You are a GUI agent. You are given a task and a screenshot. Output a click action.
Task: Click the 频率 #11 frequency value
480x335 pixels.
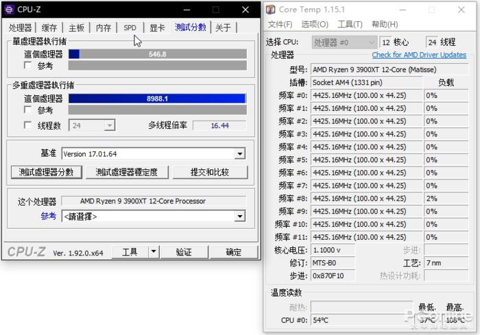[x=366, y=237]
